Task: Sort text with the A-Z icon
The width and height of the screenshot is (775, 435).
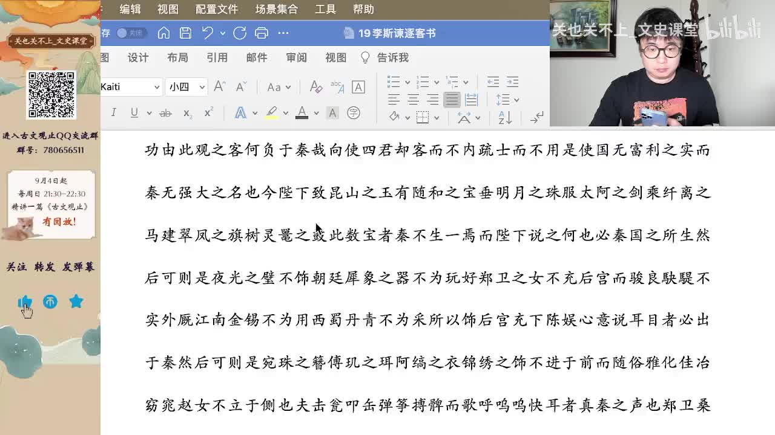Action: (x=505, y=118)
